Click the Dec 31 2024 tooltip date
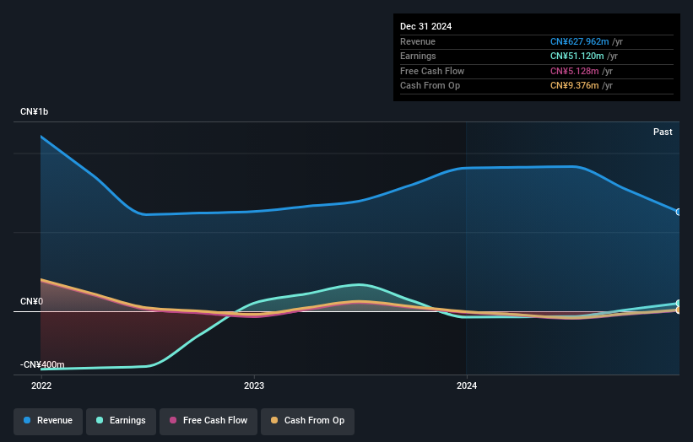This screenshot has width=693, height=442. [x=425, y=26]
